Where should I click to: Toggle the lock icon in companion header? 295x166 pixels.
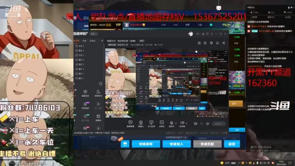point(205,43)
